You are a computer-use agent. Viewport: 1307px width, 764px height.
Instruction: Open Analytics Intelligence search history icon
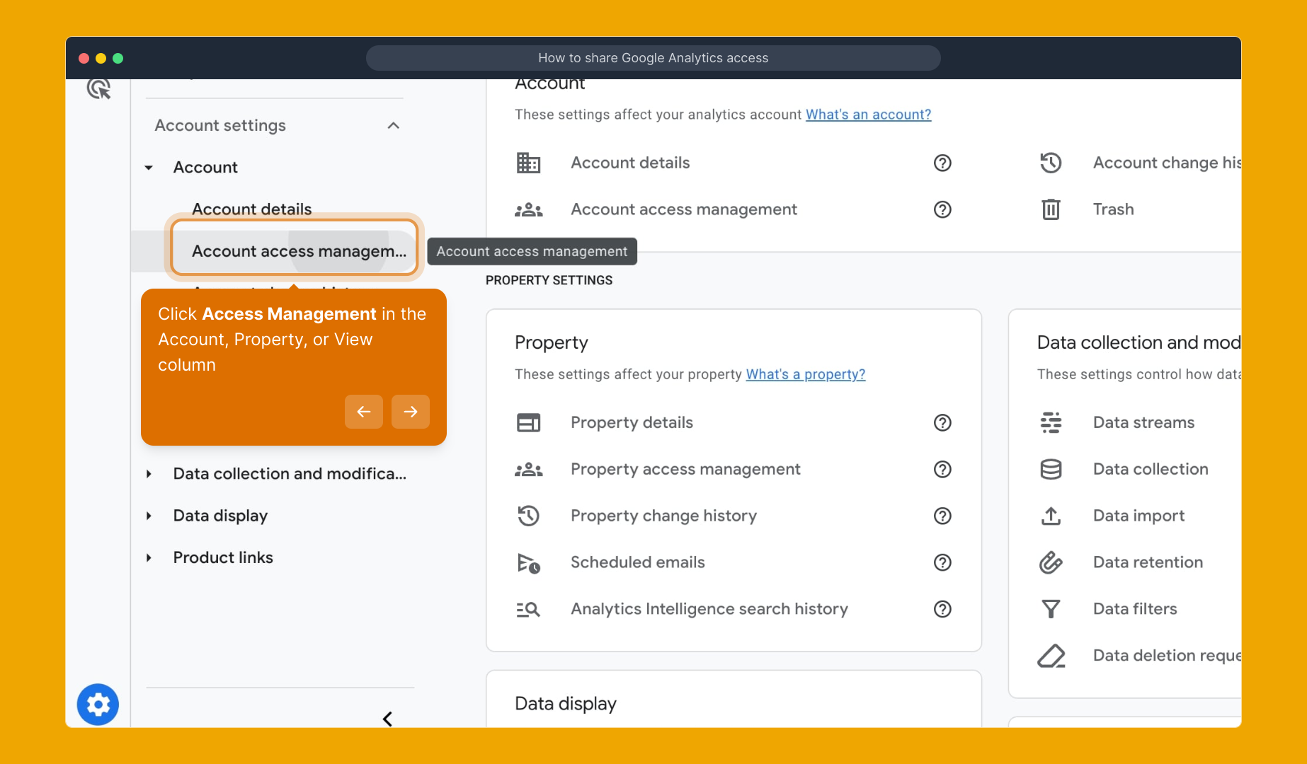click(x=529, y=609)
